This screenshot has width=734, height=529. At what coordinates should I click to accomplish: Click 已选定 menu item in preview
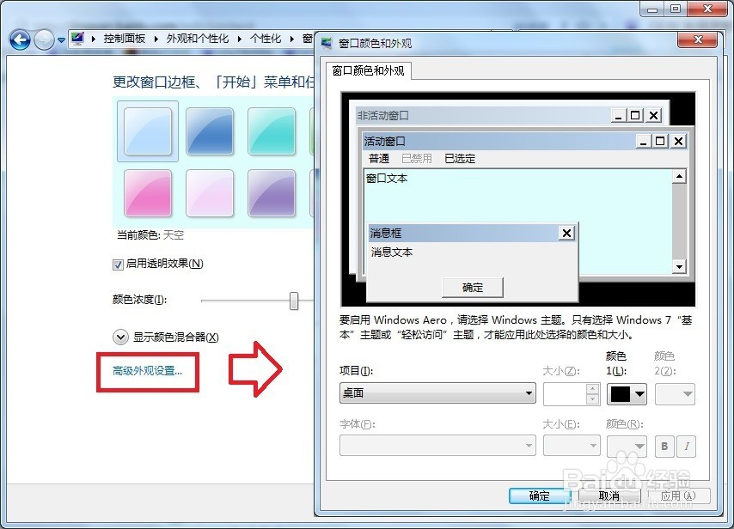tap(460, 159)
